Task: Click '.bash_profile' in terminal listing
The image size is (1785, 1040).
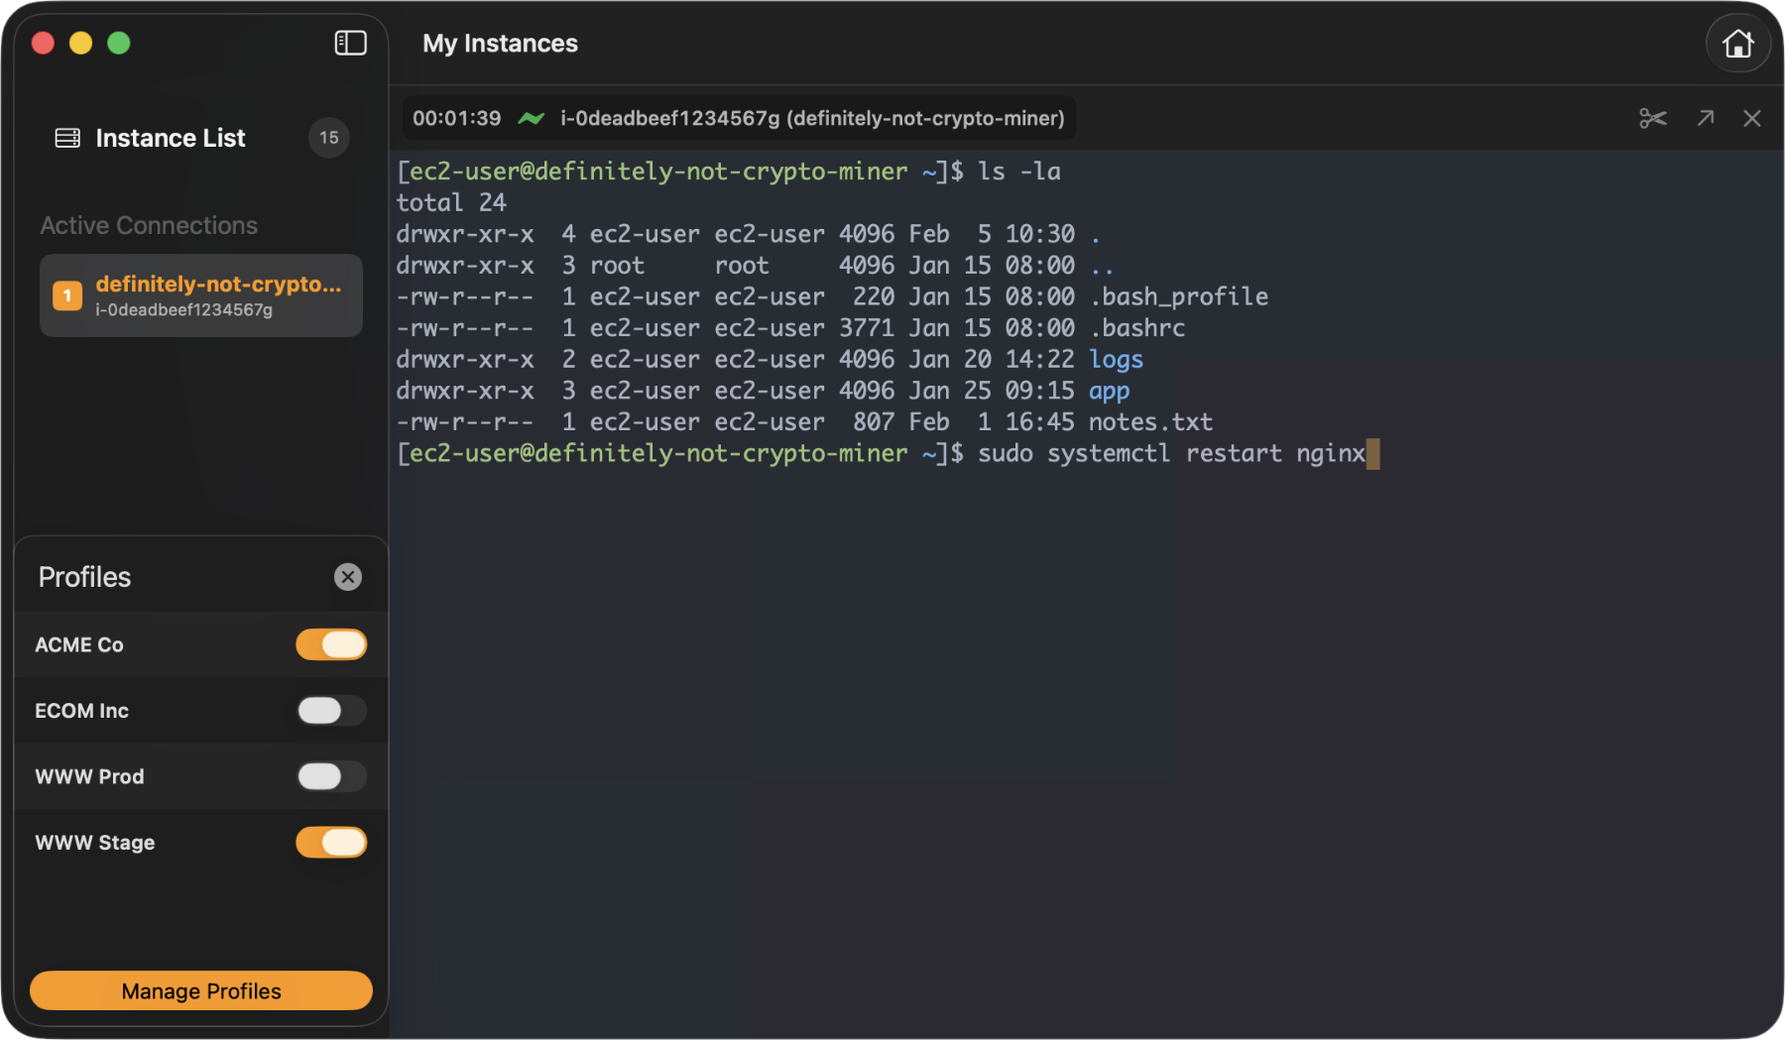Action: point(1178,296)
